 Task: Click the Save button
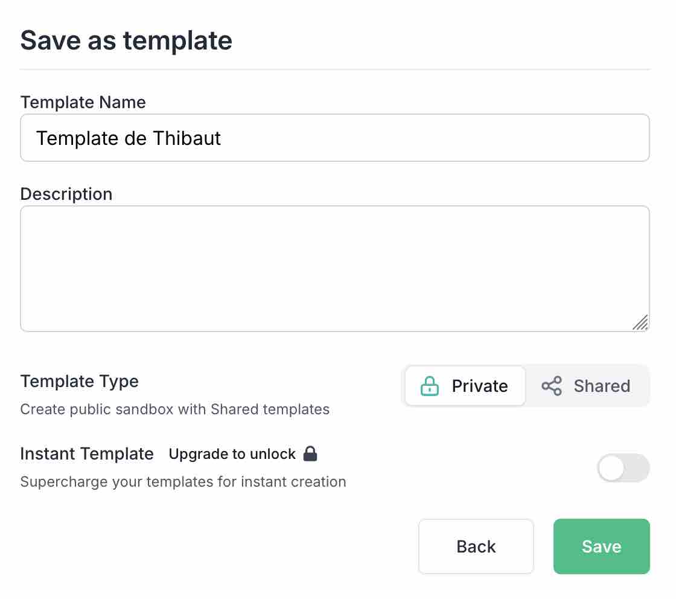[x=601, y=546]
